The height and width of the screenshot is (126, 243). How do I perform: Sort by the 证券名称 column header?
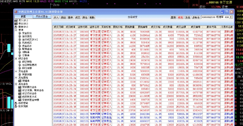[95, 27]
